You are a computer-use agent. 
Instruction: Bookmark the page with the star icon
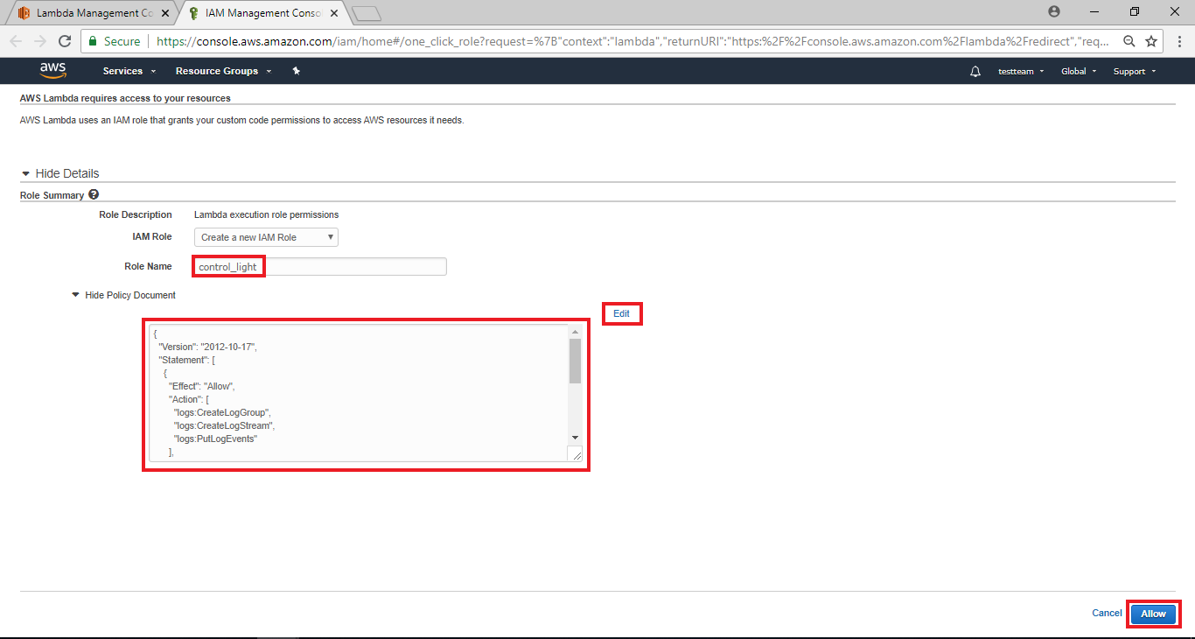click(1152, 41)
